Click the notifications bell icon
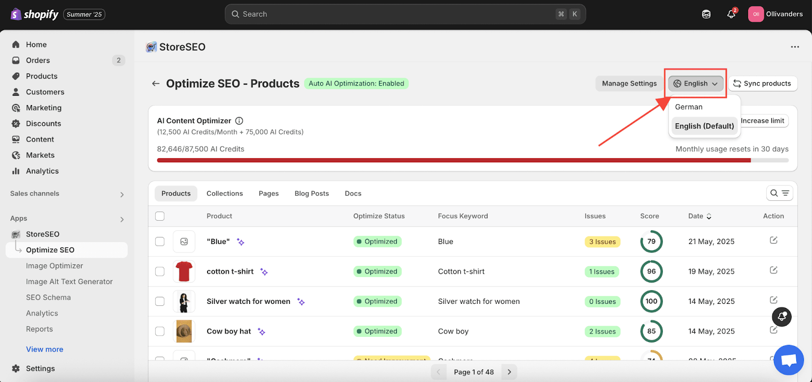 731,14
